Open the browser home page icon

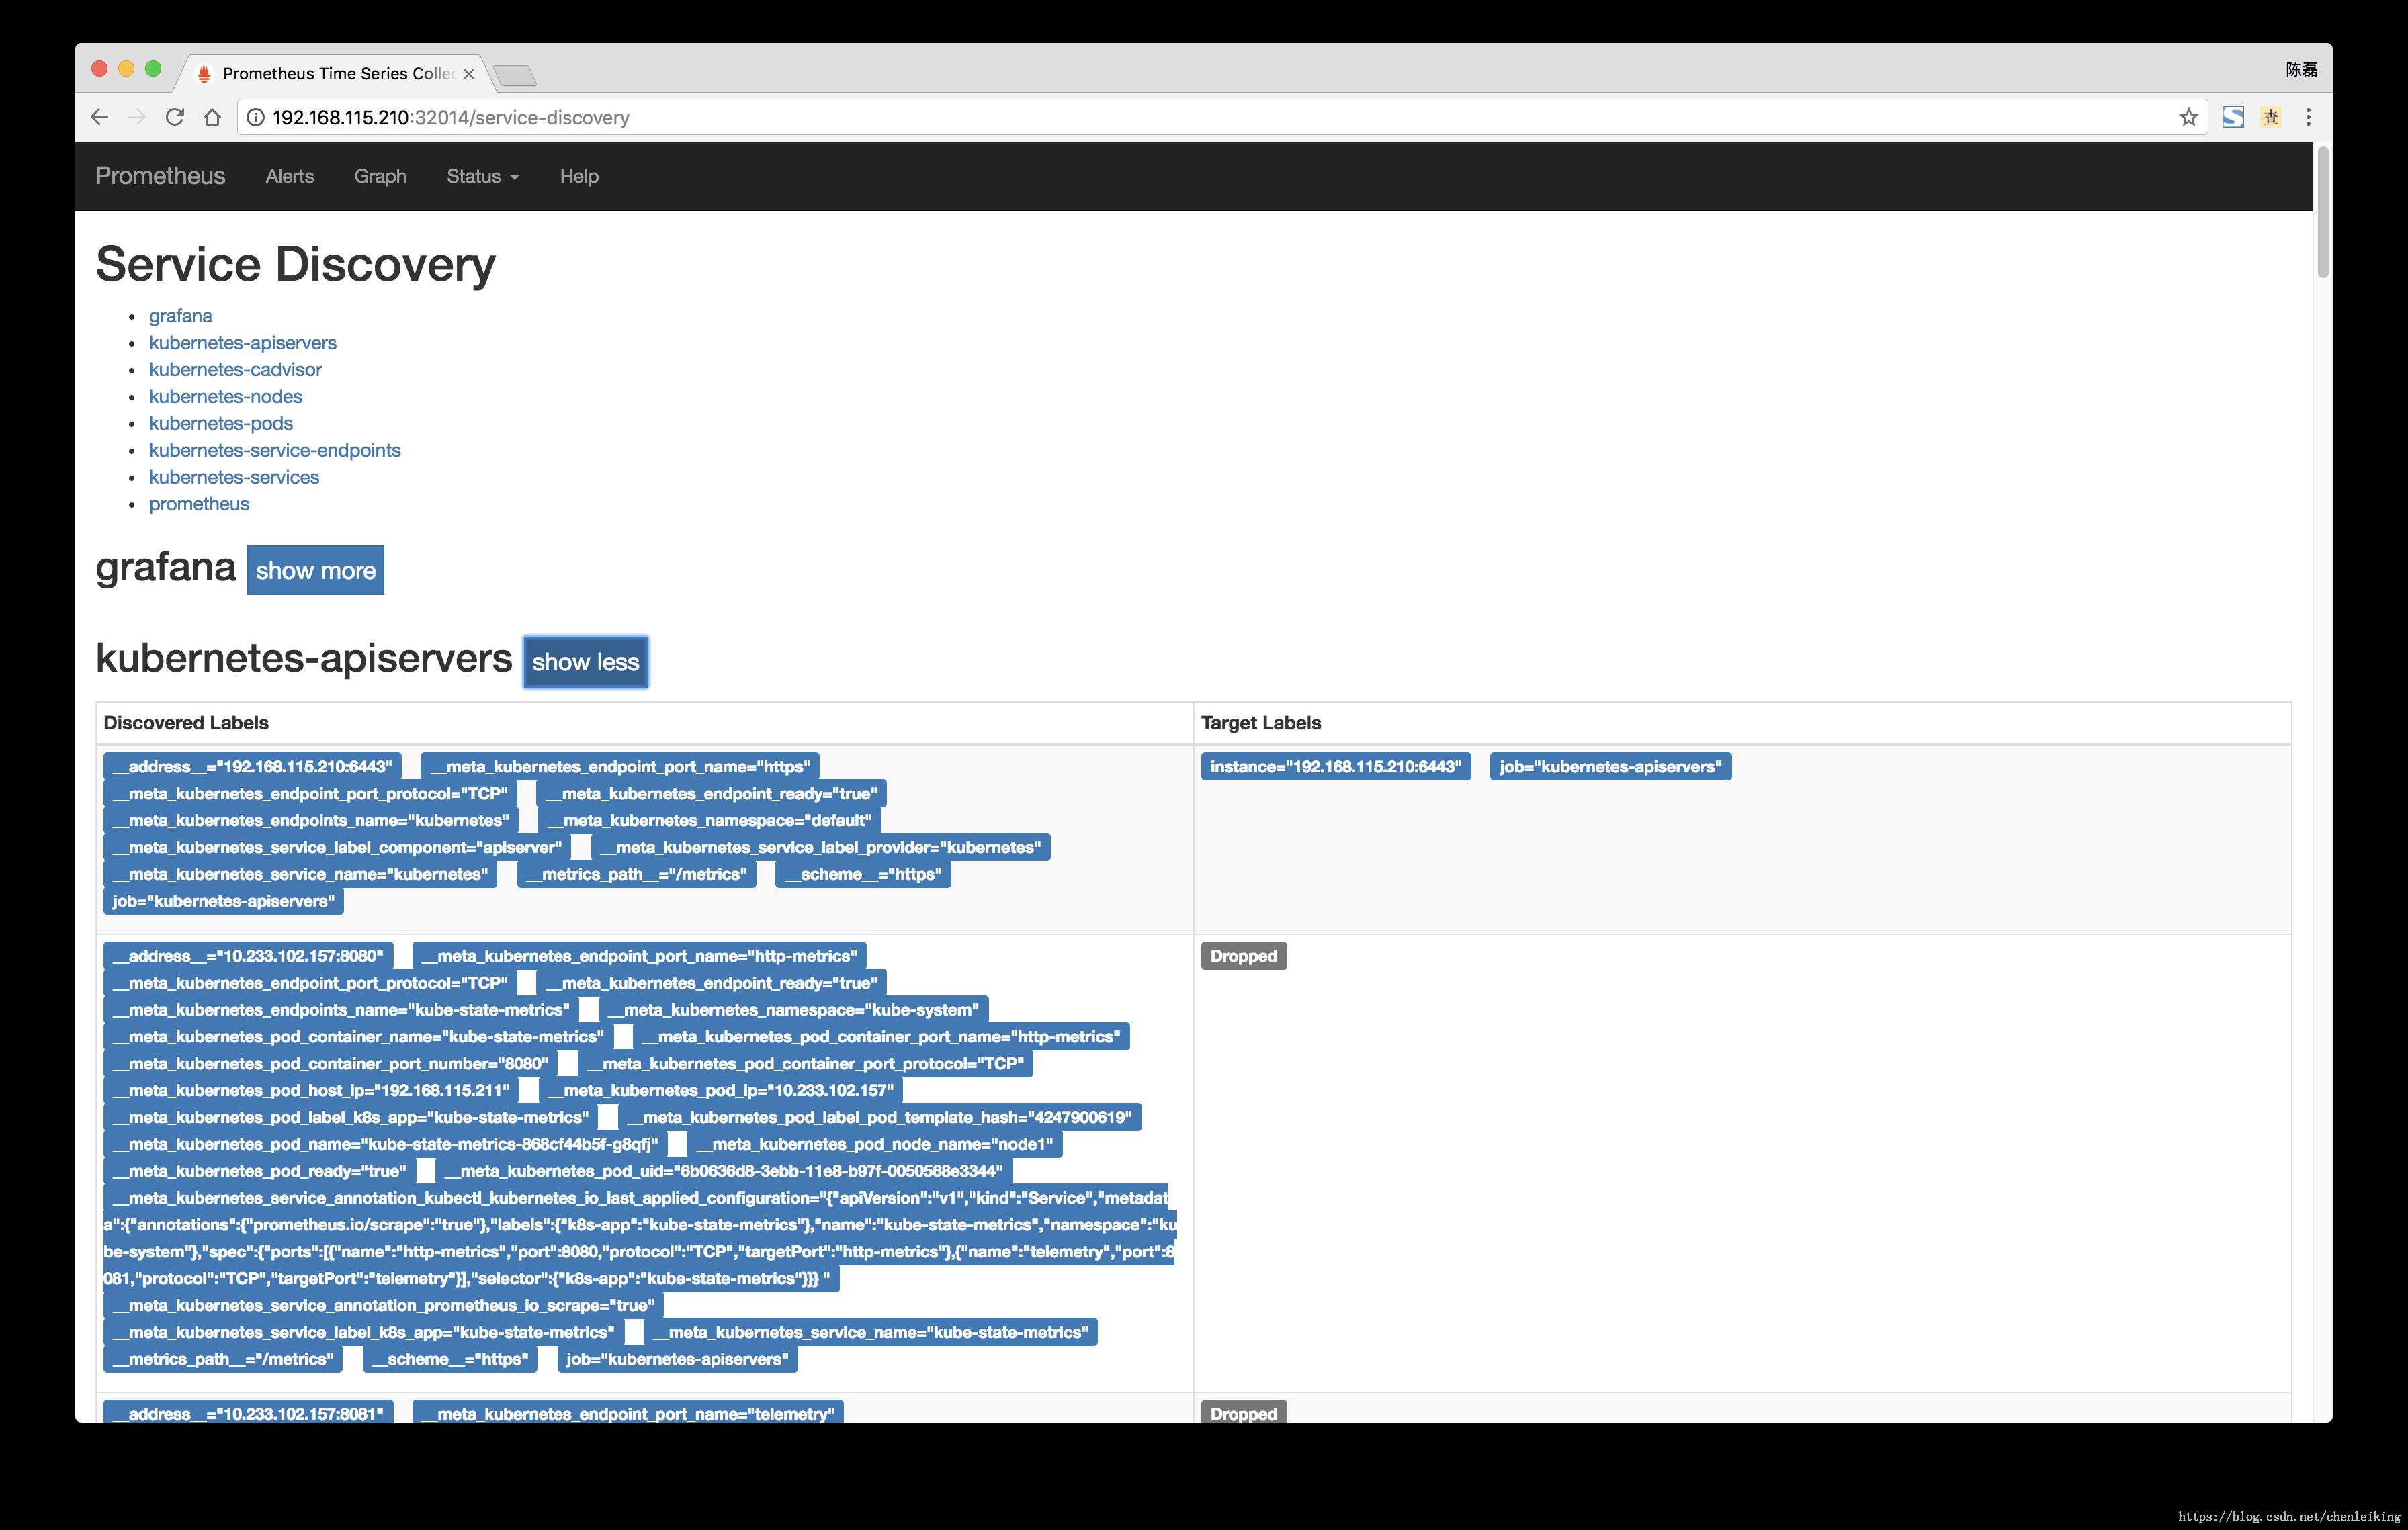point(212,117)
